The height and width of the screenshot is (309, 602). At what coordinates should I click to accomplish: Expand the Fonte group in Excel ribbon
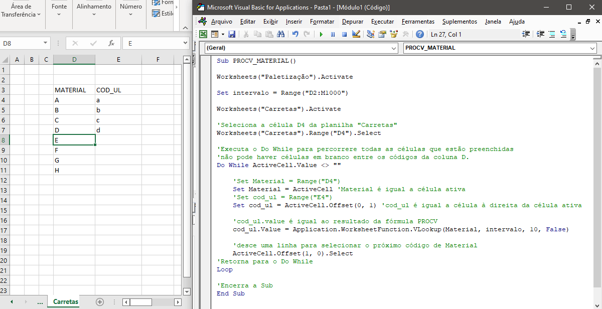59,14
